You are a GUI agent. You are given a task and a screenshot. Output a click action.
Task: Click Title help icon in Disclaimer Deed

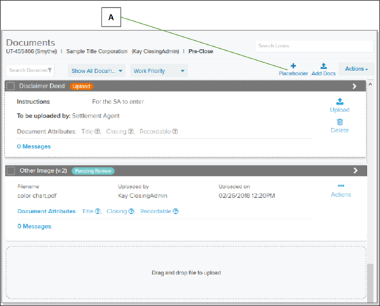(x=98, y=131)
